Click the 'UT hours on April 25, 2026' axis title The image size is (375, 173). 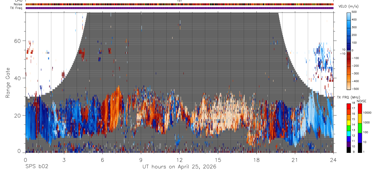tap(179, 167)
